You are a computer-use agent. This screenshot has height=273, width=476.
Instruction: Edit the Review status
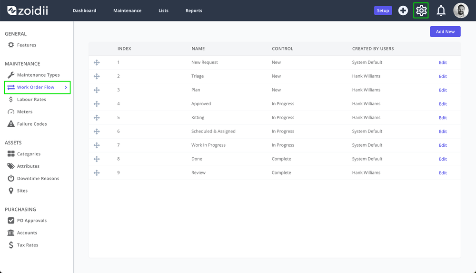point(443,172)
